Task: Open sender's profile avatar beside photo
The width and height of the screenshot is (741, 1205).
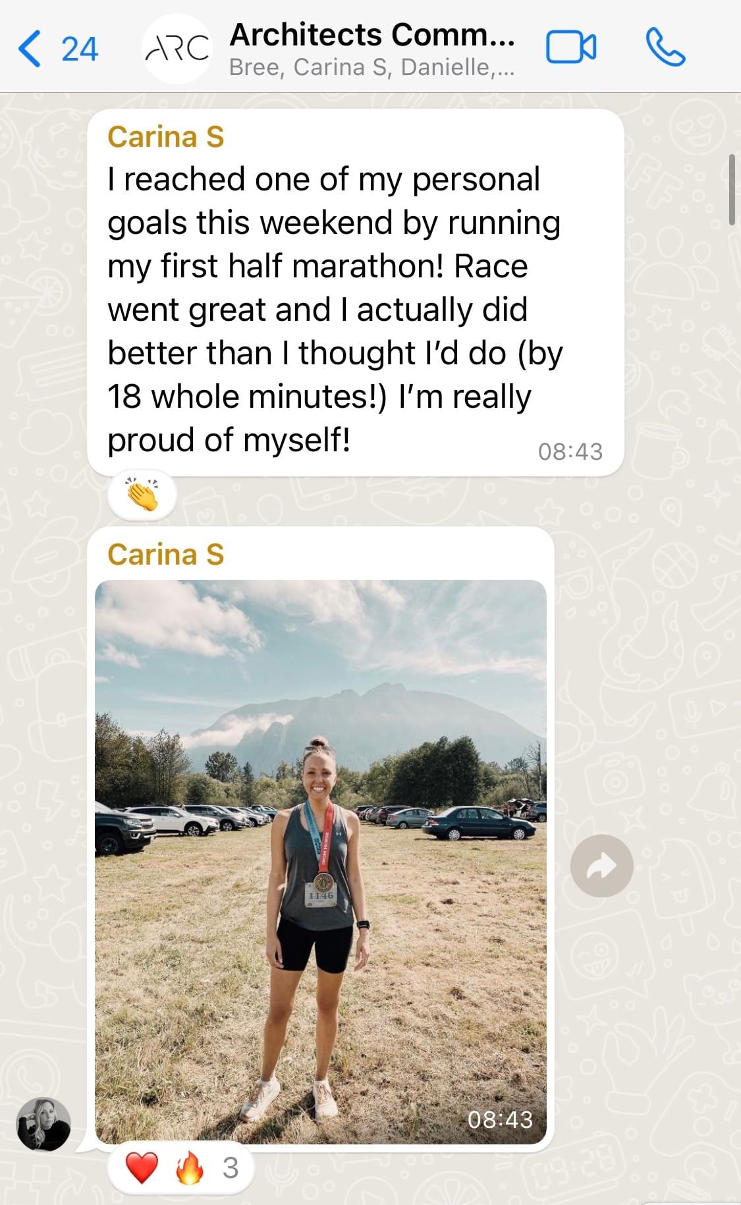Action: (43, 1124)
